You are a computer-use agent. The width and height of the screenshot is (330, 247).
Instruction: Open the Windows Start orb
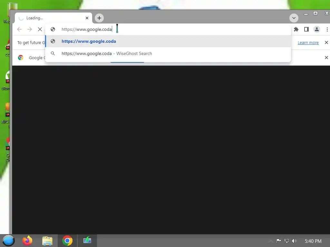(9, 241)
